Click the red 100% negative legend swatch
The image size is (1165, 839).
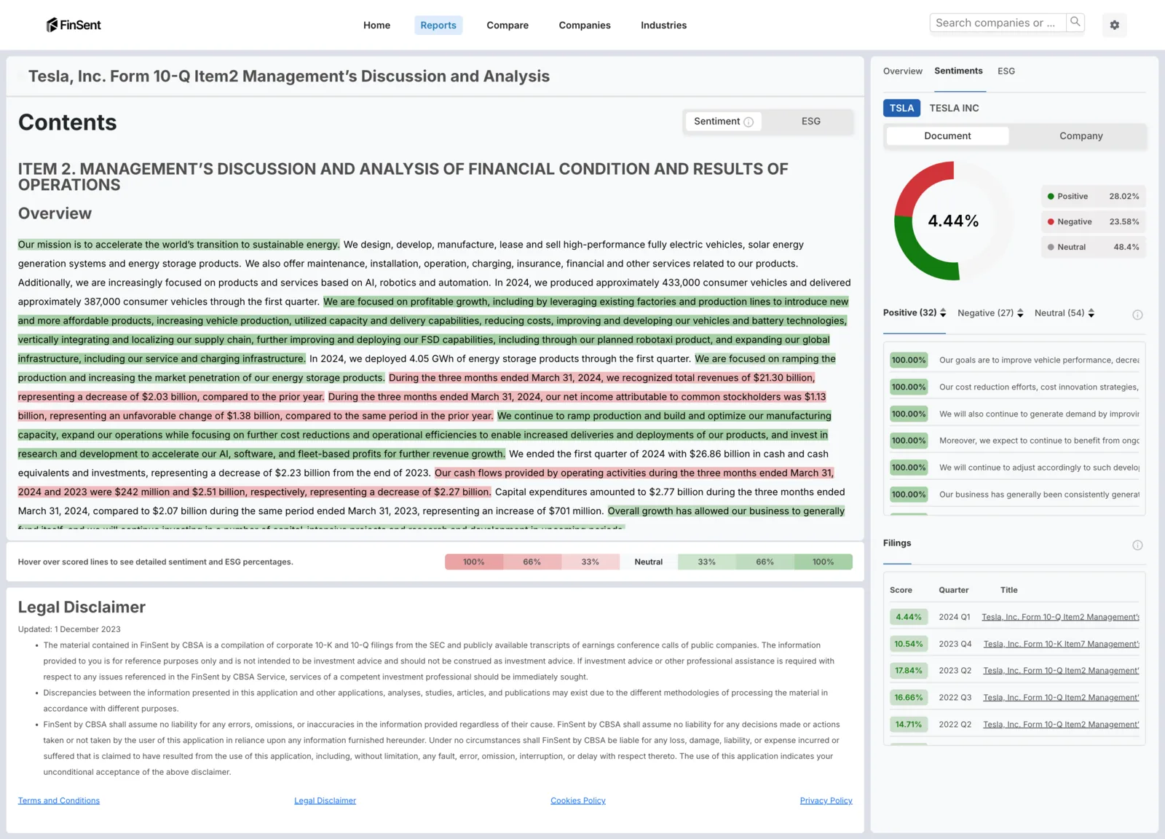click(474, 562)
